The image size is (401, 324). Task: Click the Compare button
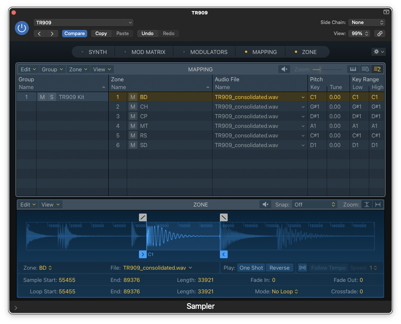(74, 34)
